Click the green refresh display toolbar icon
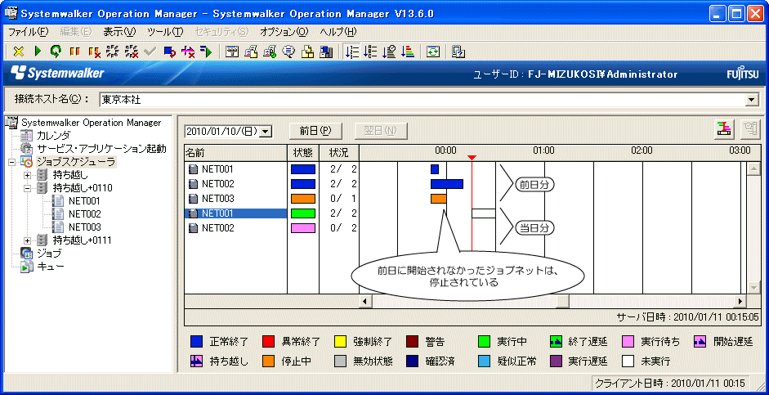The height and width of the screenshot is (395, 769). coord(432,52)
